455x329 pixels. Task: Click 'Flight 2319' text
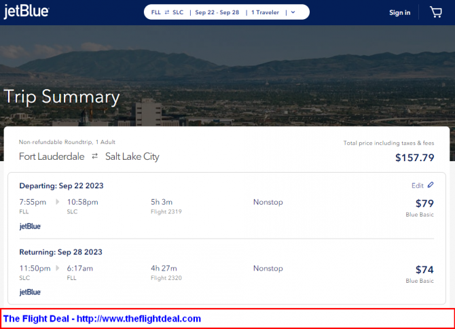coord(166,211)
